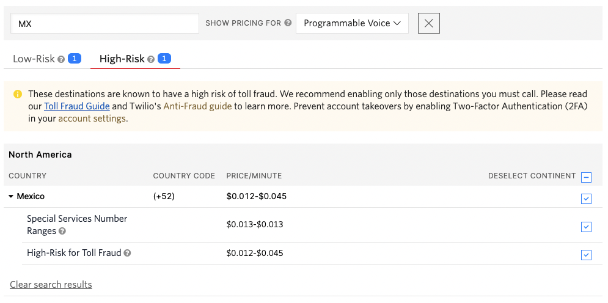Uncheck High-Risk for Toll Fraud checkbox
Viewport: 608px width, 303px height.
(586, 255)
